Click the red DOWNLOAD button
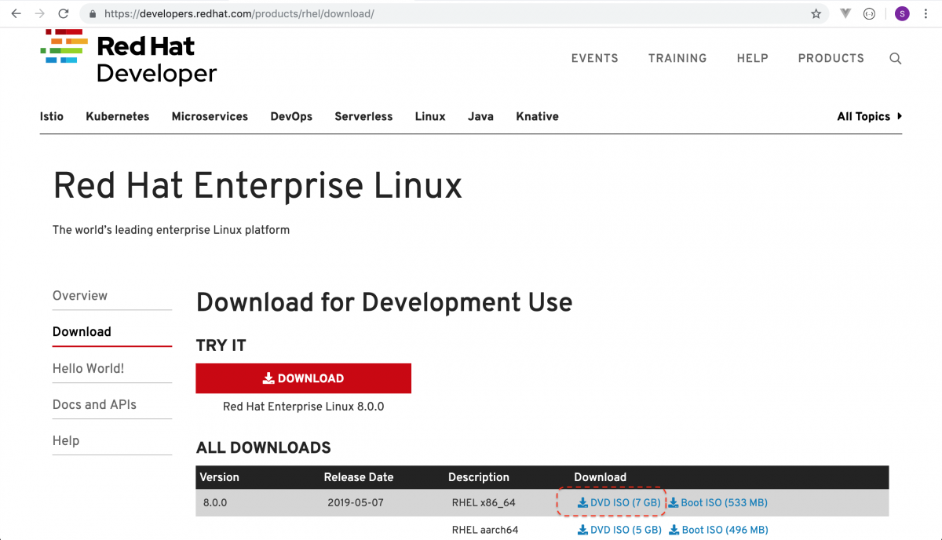This screenshot has height=540, width=942. coord(303,378)
